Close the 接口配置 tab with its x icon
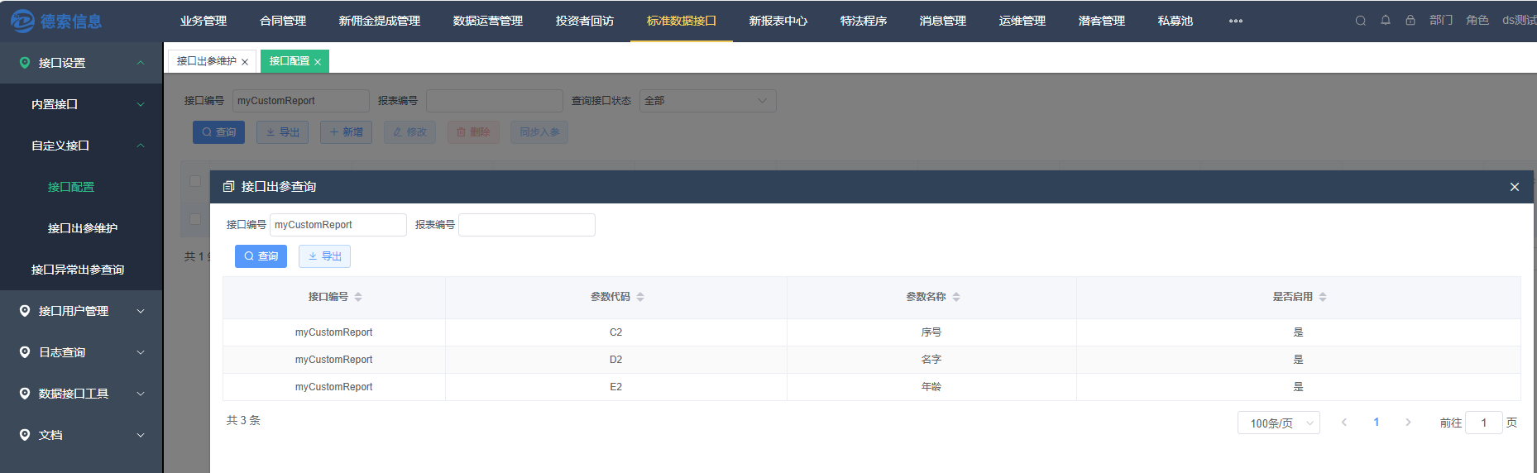This screenshot has height=473, width=1537. click(x=318, y=62)
